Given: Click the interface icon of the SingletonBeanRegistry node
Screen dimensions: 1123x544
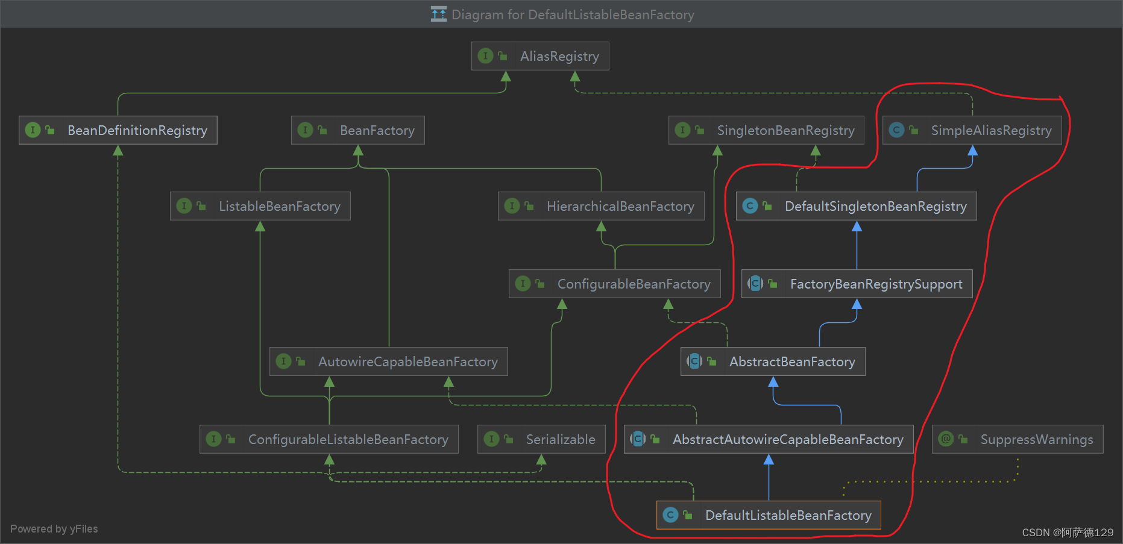Looking at the screenshot, I should (682, 130).
